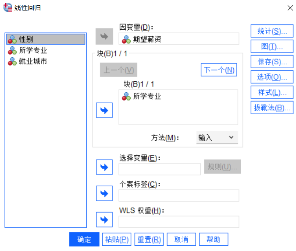Click the 取消 button
Viewport: 296px width, 251px height.
(x=181, y=239)
